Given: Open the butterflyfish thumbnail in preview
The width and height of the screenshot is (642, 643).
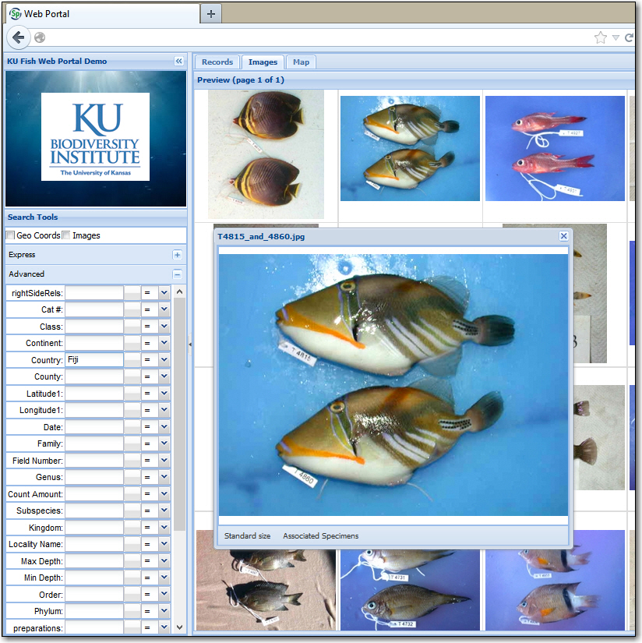Looking at the screenshot, I should tap(266, 154).
